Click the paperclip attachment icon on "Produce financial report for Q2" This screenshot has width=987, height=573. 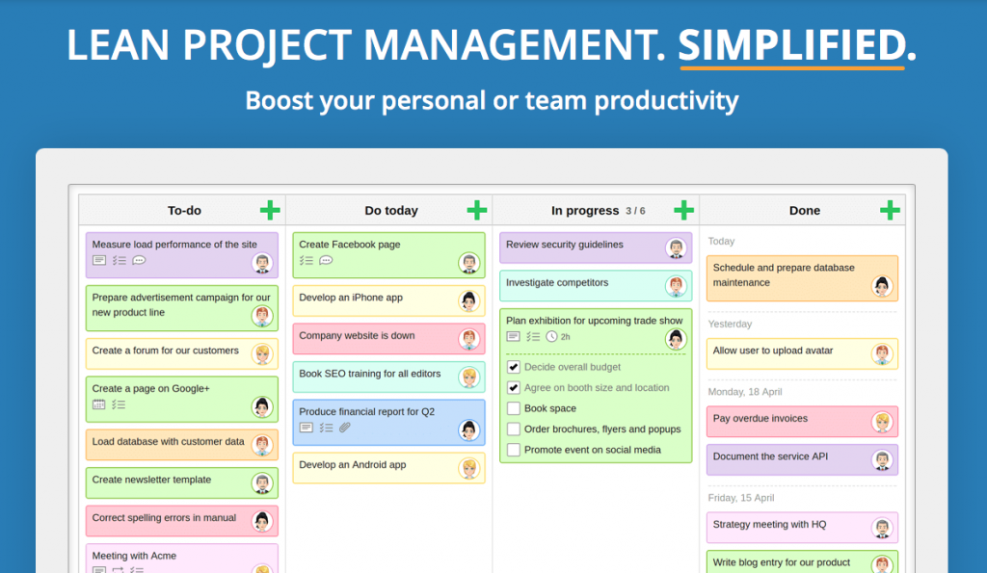tap(344, 428)
